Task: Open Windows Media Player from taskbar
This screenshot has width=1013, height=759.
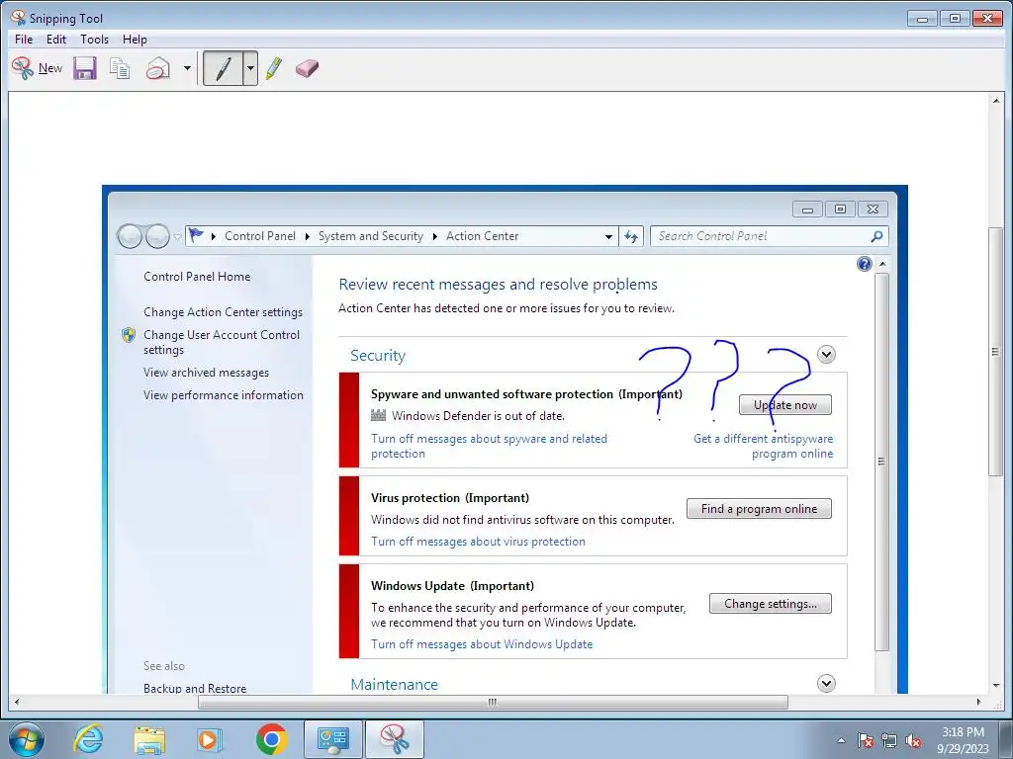Action: (210, 739)
